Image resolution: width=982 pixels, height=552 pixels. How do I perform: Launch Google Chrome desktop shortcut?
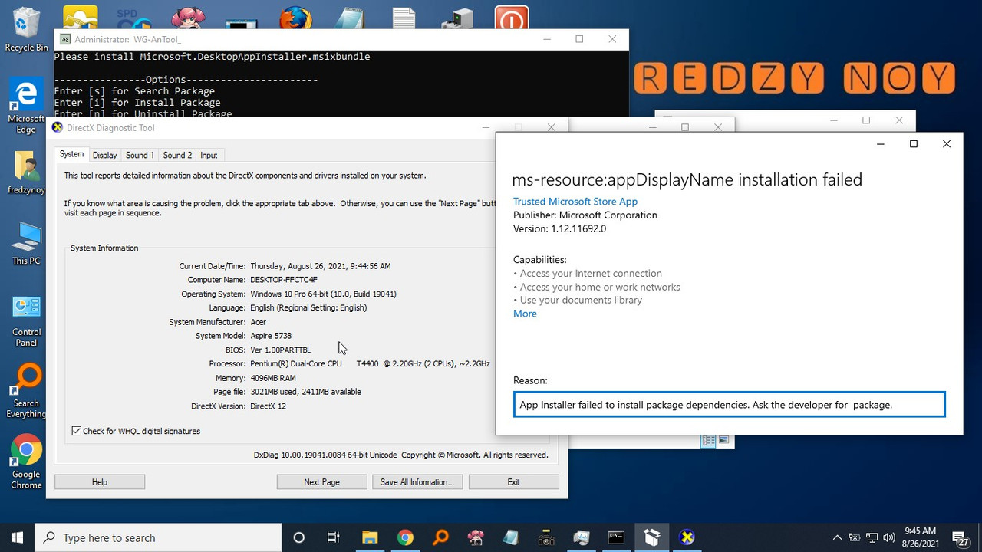pyautogui.click(x=26, y=462)
